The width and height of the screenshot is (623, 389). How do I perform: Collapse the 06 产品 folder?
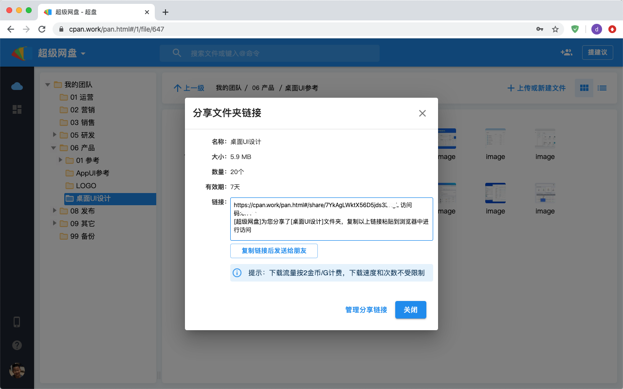(54, 148)
